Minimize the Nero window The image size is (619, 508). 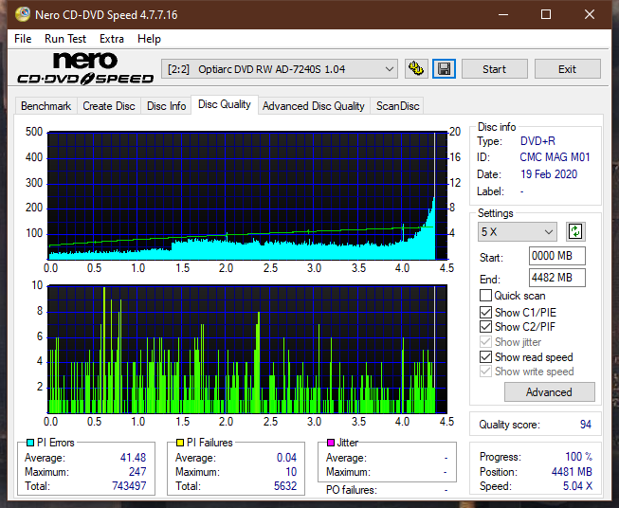[503, 14]
